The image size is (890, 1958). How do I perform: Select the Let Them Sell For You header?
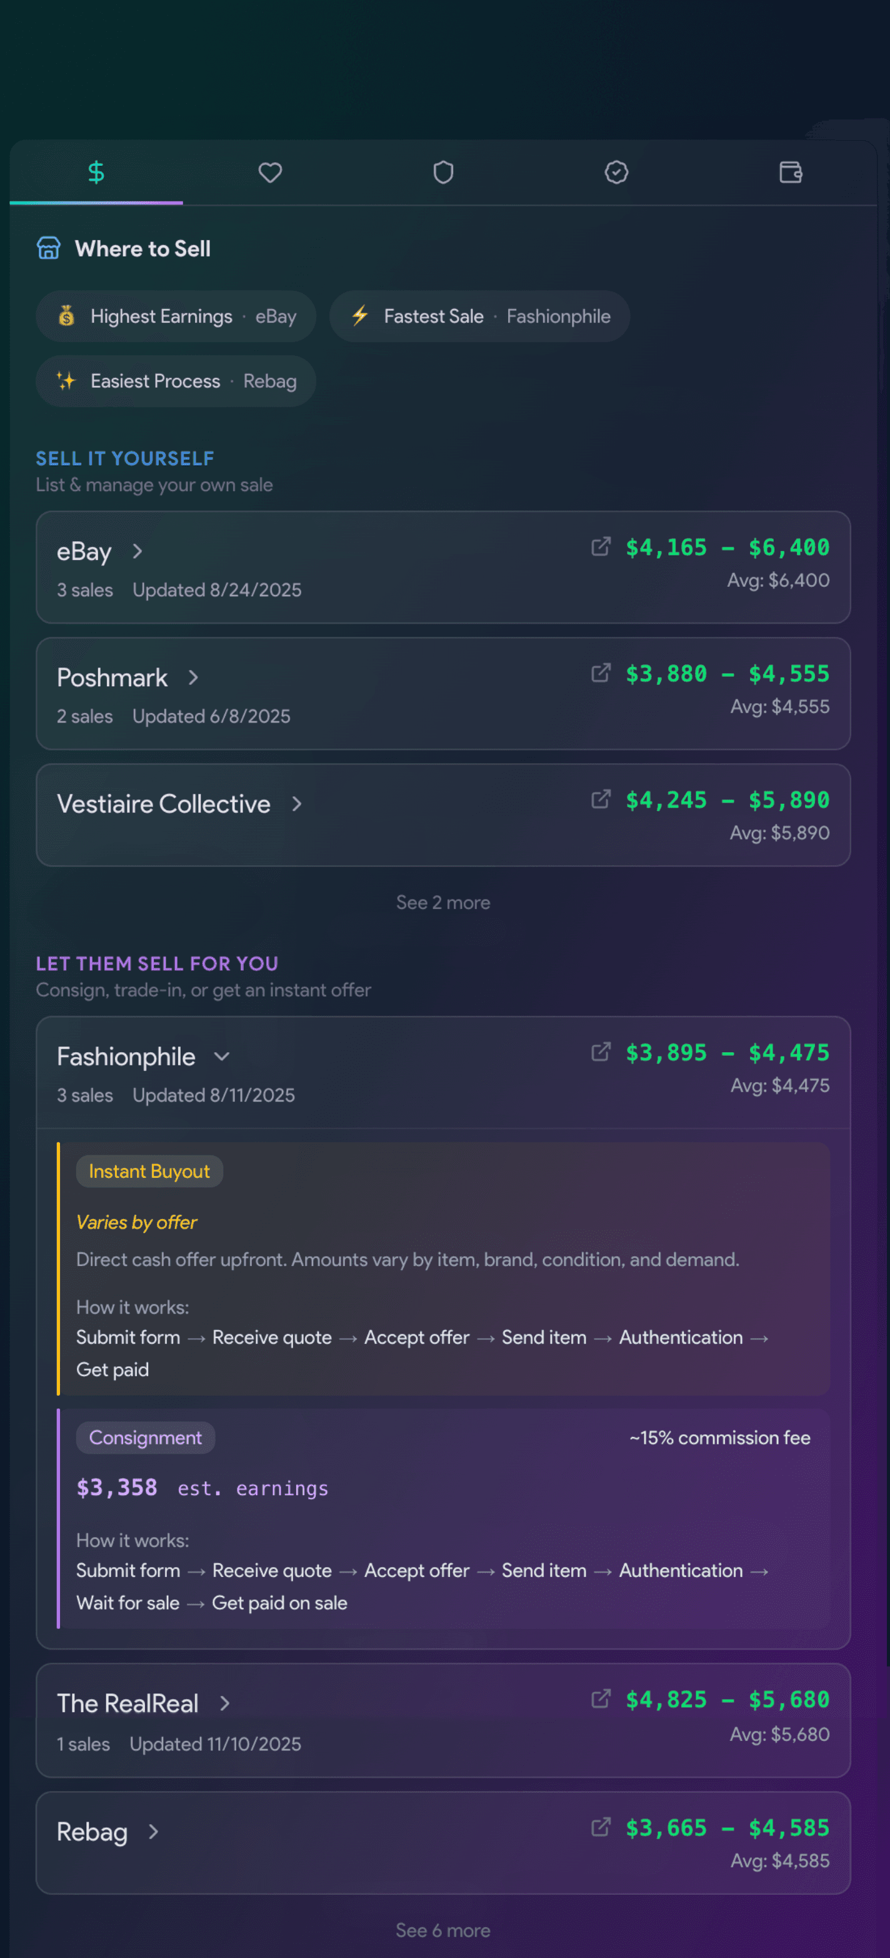tap(157, 964)
